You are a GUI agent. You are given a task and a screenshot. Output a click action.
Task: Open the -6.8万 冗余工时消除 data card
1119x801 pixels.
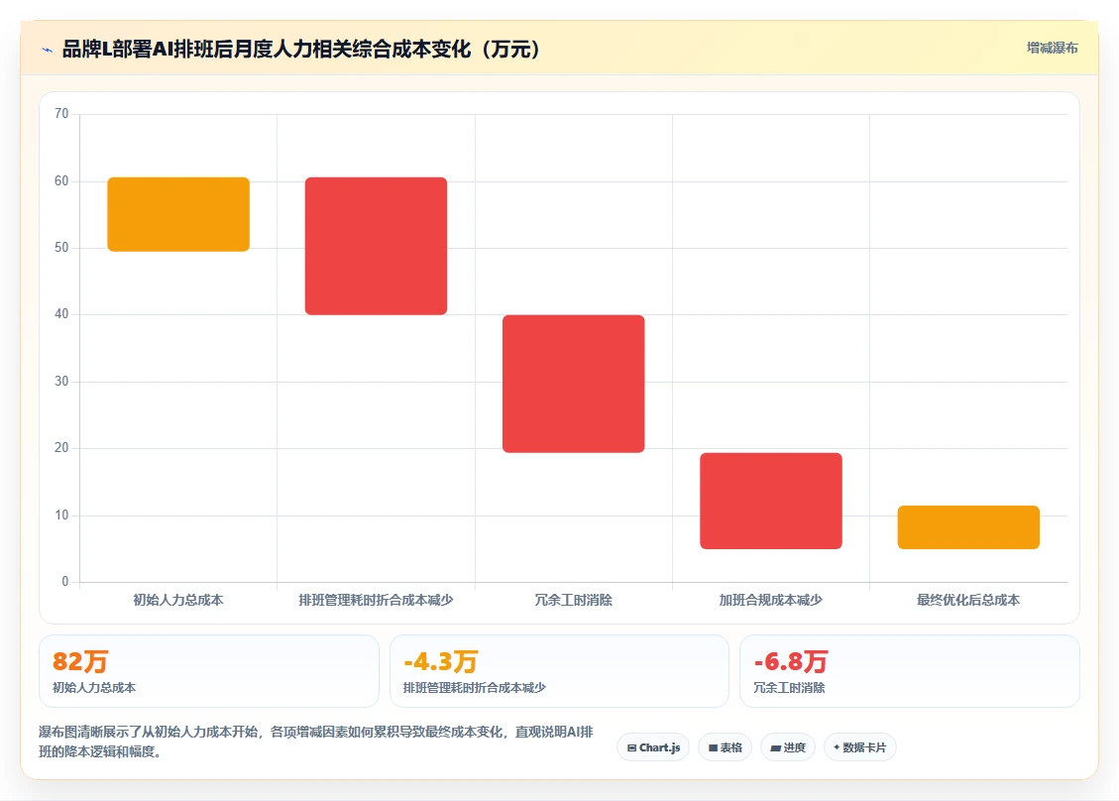(x=909, y=671)
